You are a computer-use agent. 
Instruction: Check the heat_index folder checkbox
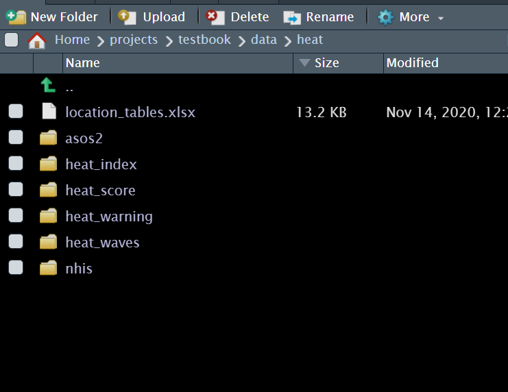(16, 163)
